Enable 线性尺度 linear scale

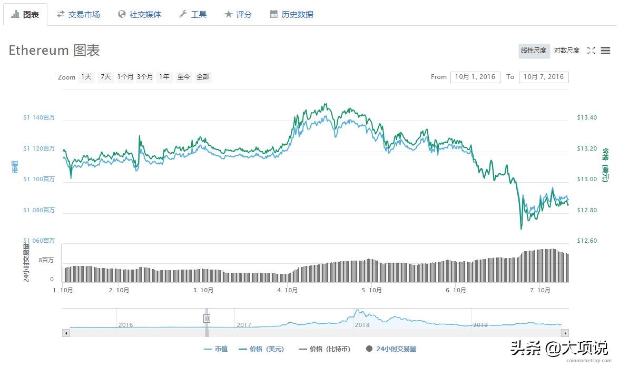pos(534,51)
